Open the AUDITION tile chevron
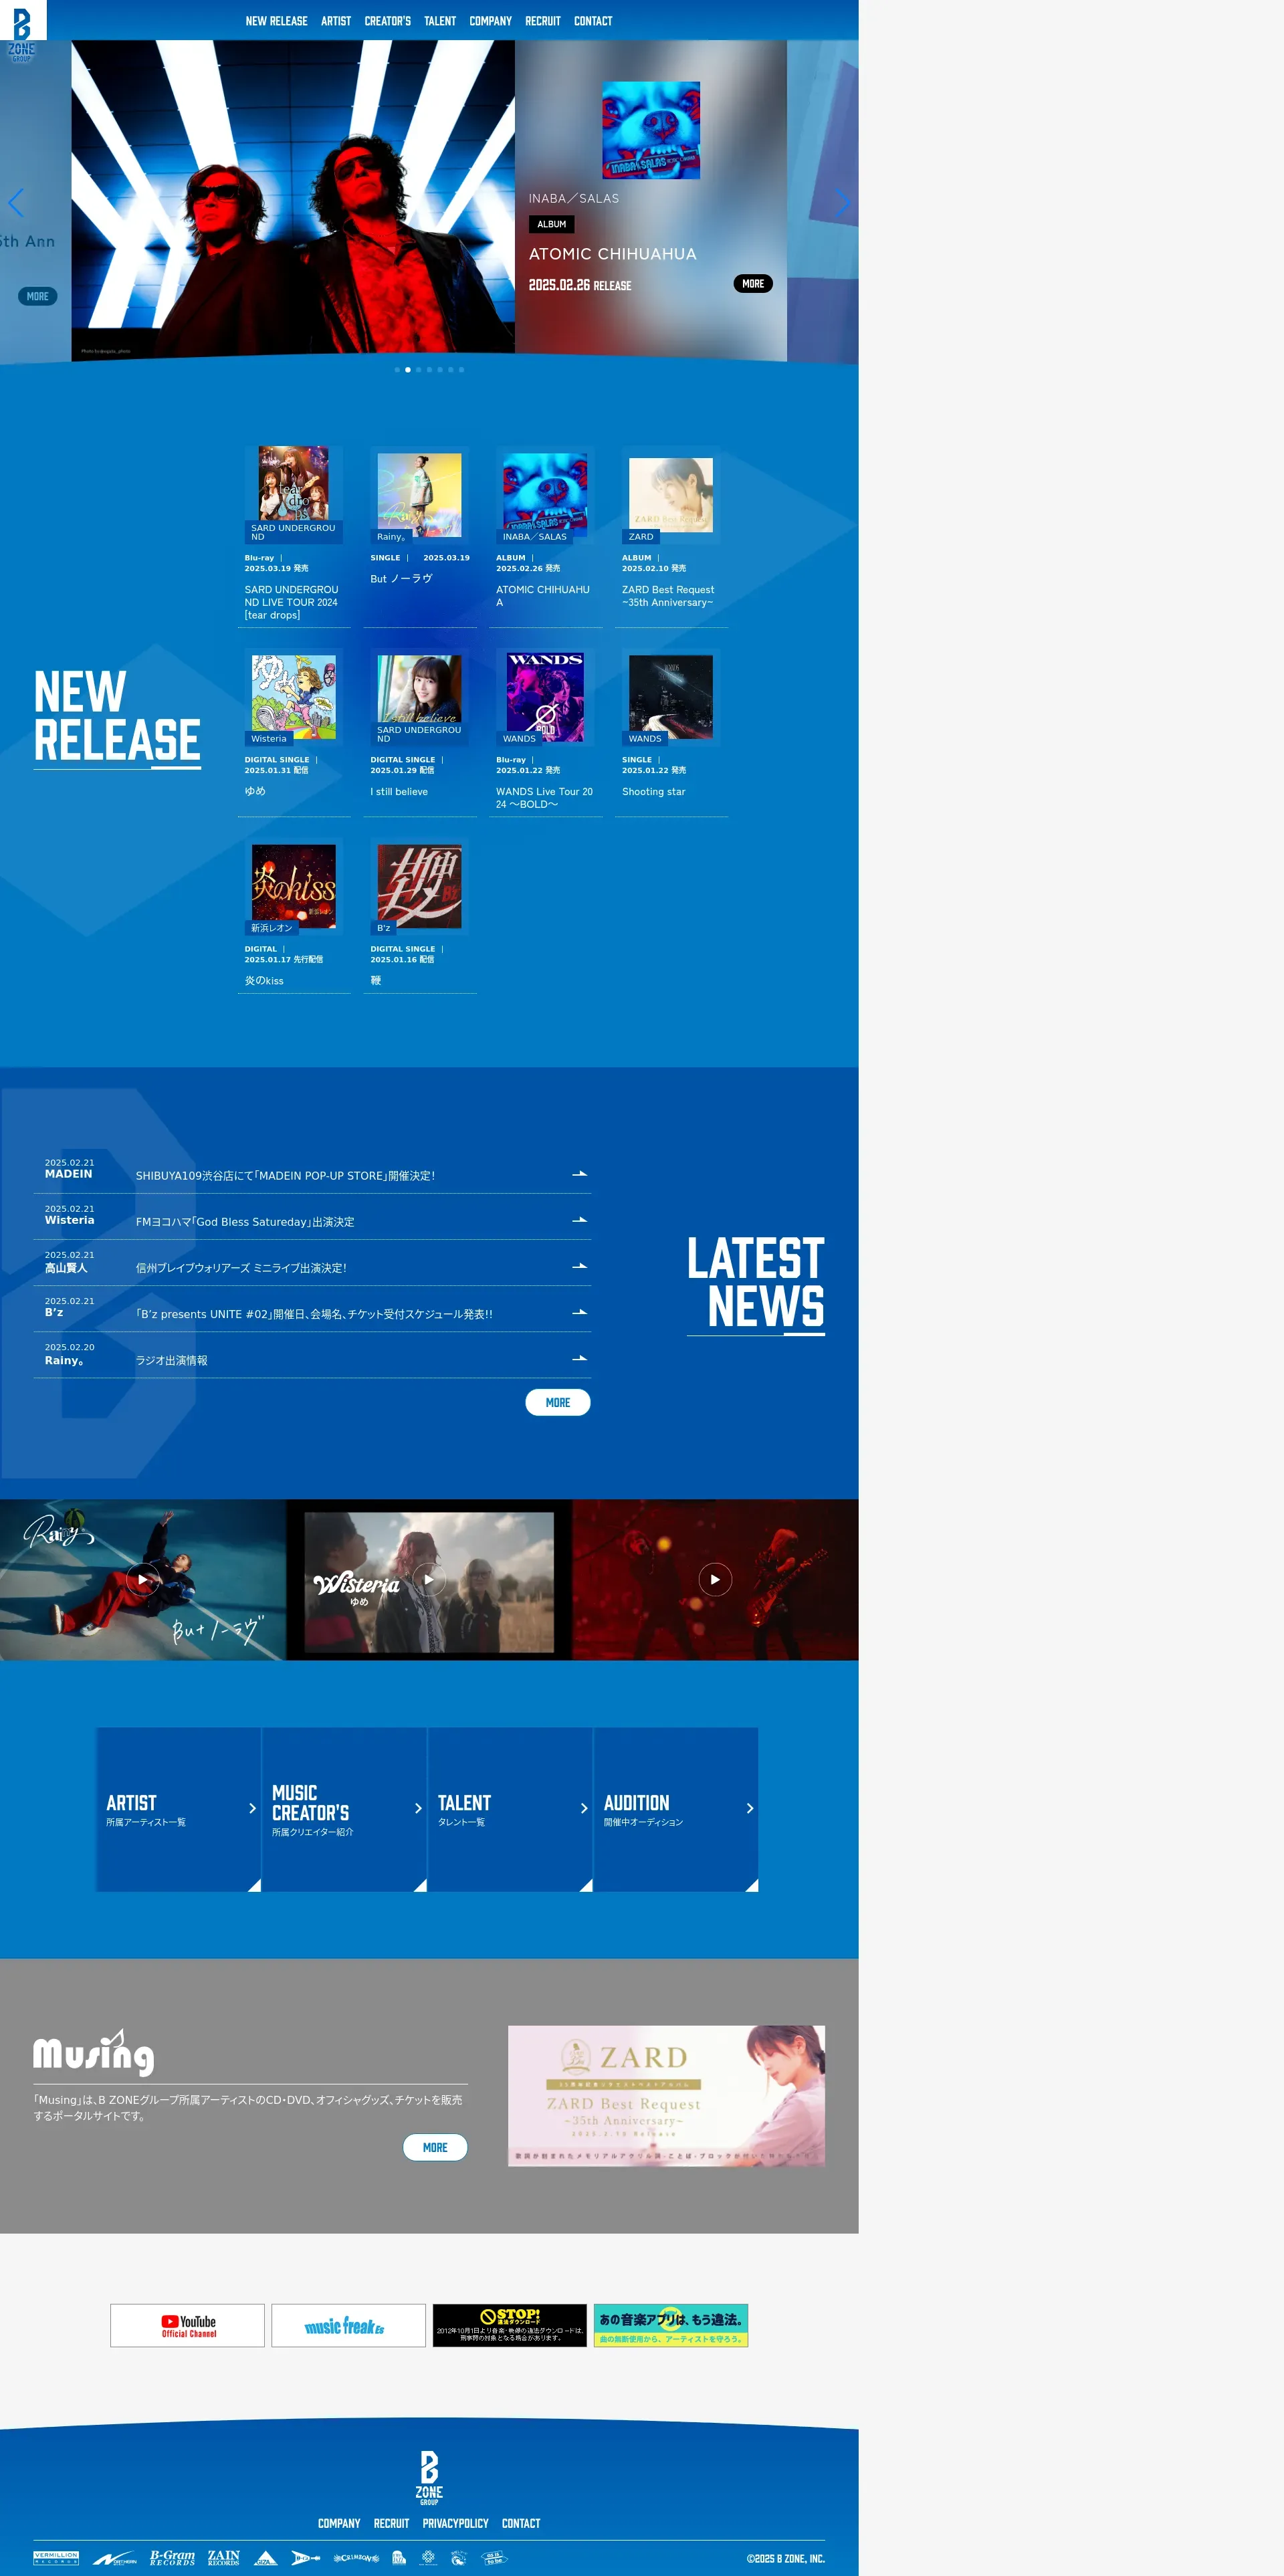This screenshot has width=1284, height=2576. tap(750, 1808)
